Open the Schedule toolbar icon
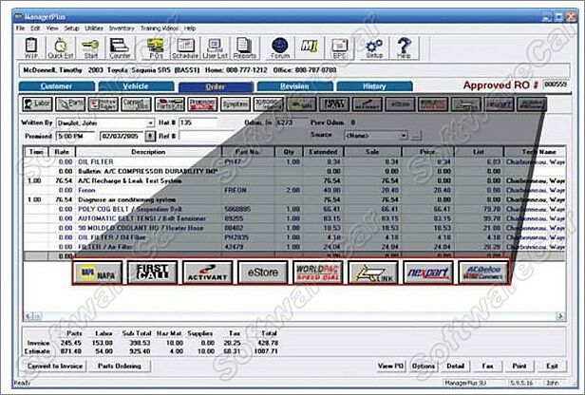The image size is (585, 395). point(184,47)
